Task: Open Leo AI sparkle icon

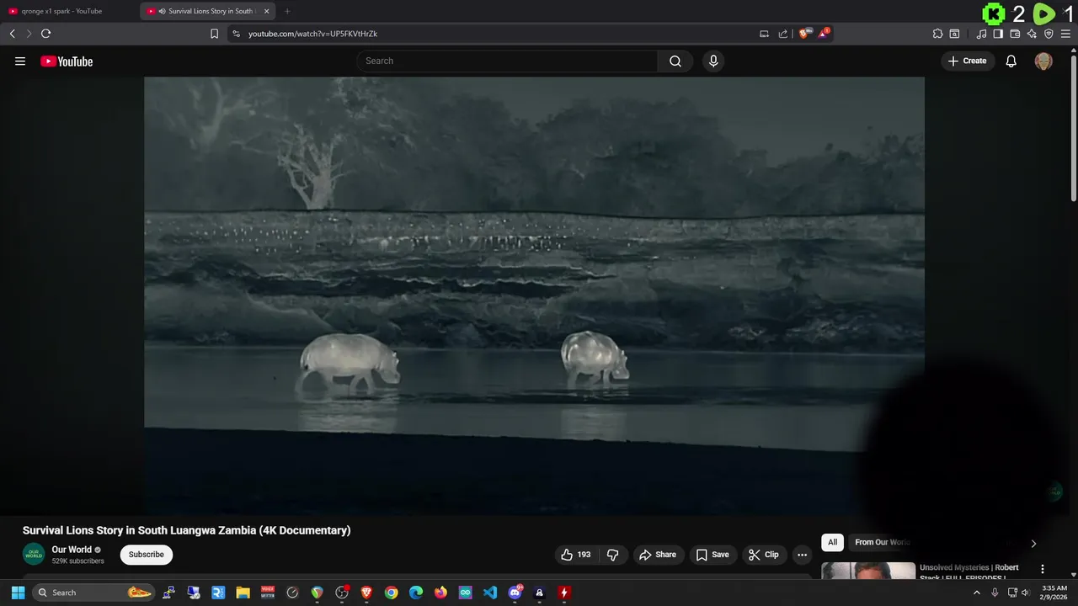Action: [x=1032, y=34]
